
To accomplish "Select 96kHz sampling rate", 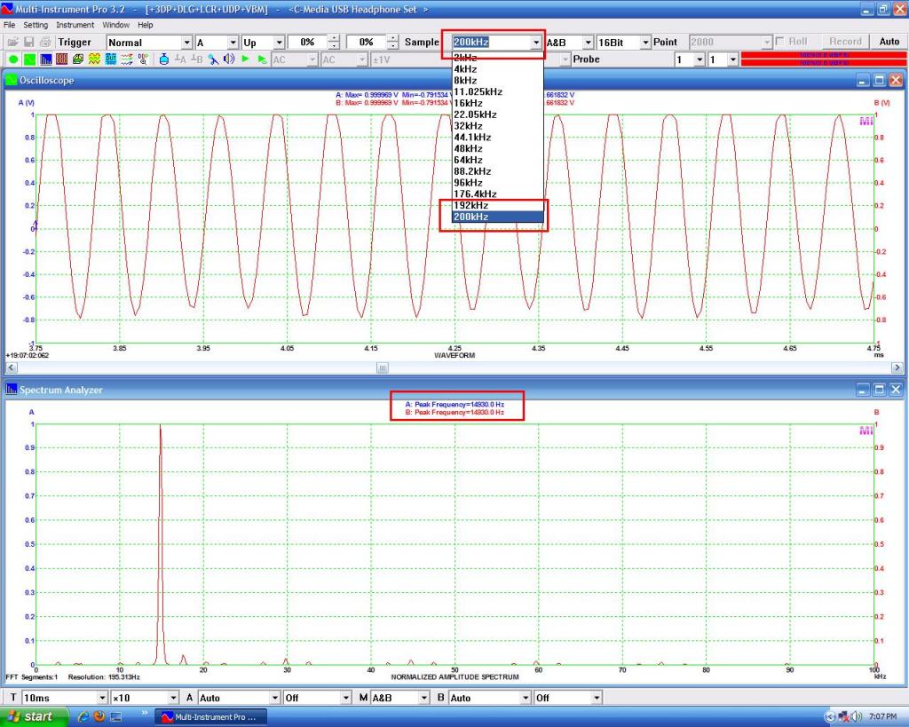I will tap(497, 183).
